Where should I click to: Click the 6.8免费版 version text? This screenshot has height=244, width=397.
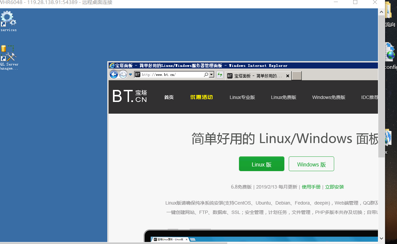(x=241, y=187)
